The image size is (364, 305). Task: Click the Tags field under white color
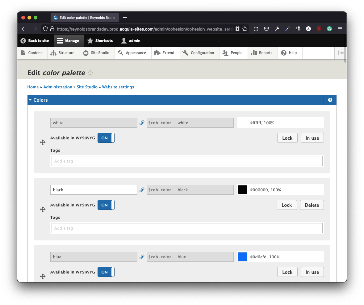(x=187, y=161)
